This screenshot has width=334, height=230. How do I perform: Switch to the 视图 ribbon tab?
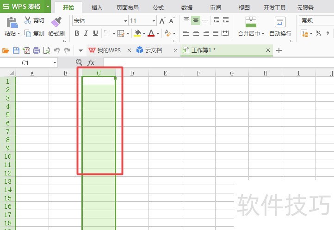244,8
